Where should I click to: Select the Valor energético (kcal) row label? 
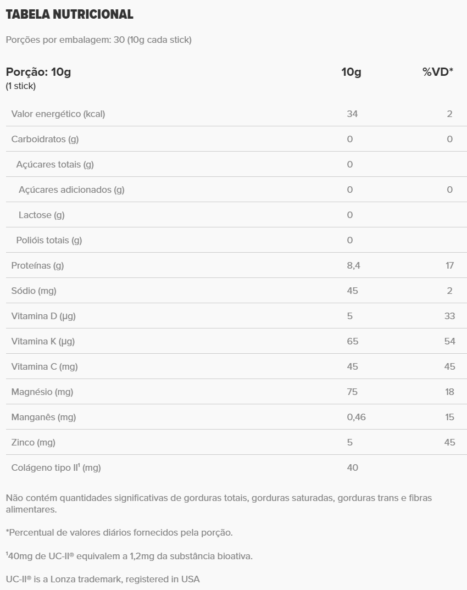[x=58, y=114]
